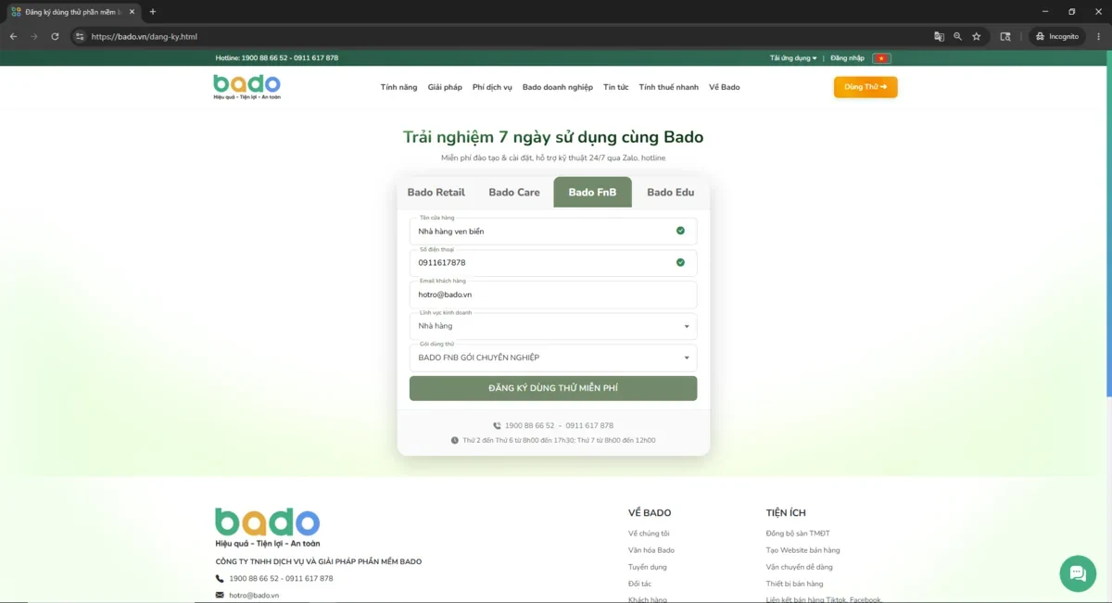Screen dimensions: 1112x603
Task: Click the zoom magnifier icon in address bar
Action: coord(957,36)
